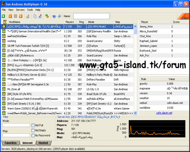Sort player list by Player column header
This screenshot has width=190, height=152.
pyautogui.click(x=155, y=22)
